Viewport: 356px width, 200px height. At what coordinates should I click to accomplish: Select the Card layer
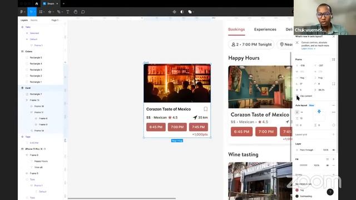[41, 88]
